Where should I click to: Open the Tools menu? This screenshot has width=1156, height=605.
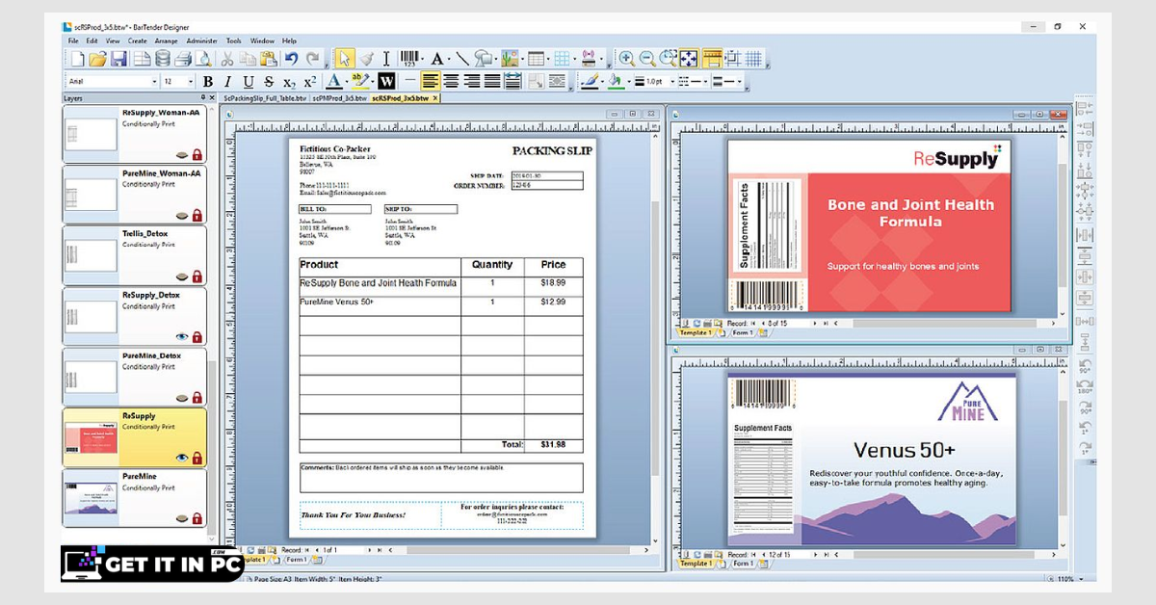234,41
